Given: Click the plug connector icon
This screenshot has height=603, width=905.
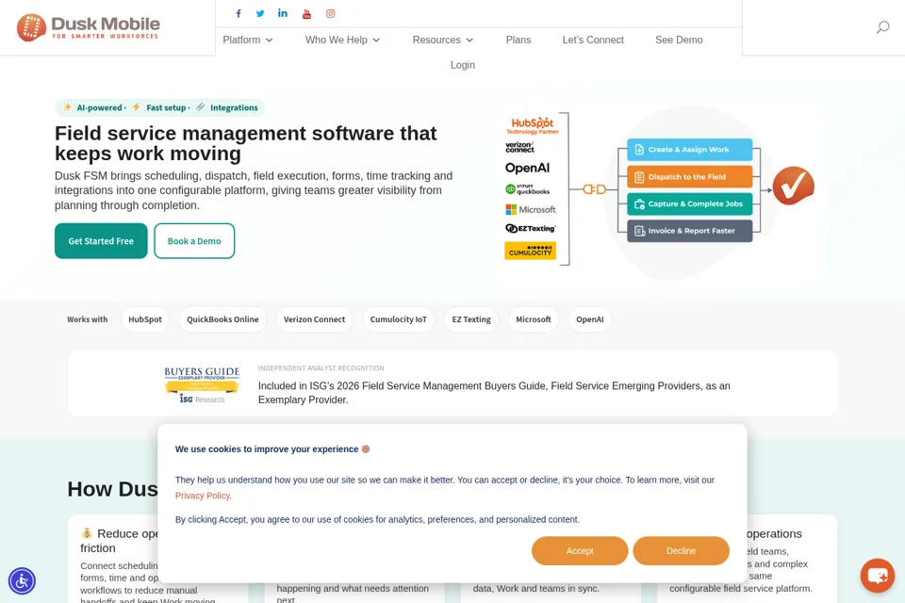Looking at the screenshot, I should point(594,189).
